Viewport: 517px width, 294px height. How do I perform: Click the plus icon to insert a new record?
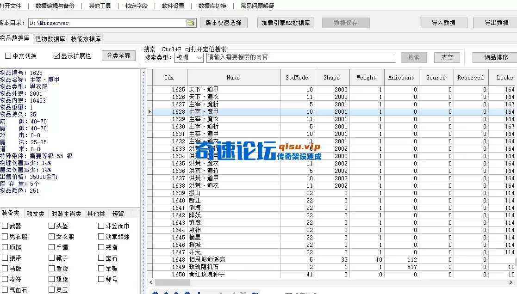click(199, 292)
